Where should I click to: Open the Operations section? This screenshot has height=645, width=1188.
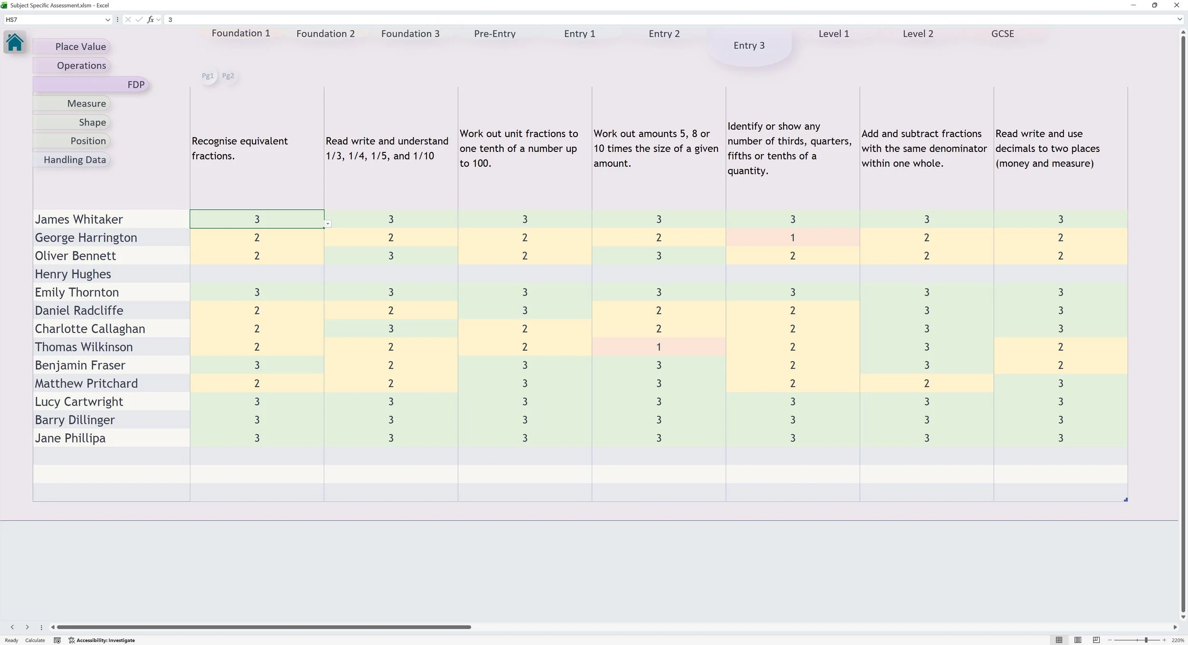(x=72, y=65)
